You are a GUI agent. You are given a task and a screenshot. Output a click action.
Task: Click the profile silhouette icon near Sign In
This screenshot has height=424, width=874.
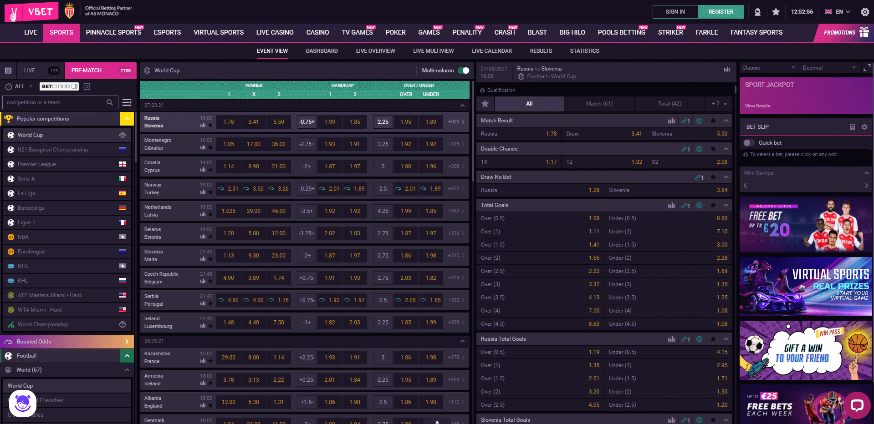[757, 12]
